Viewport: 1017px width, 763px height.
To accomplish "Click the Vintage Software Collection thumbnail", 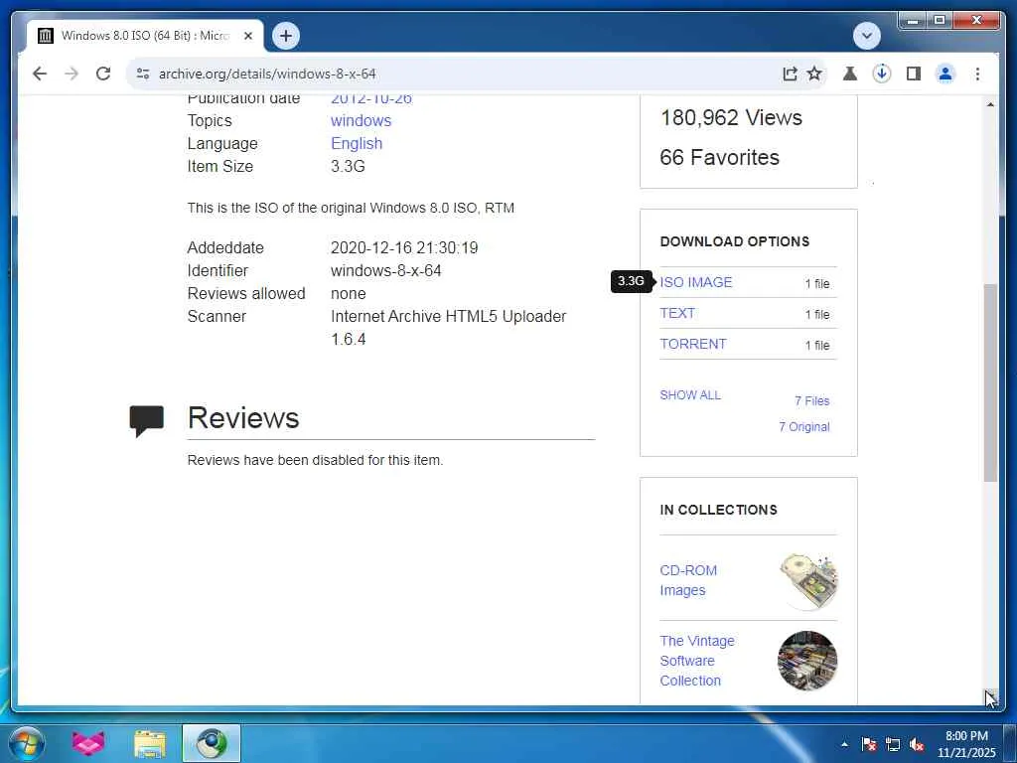I will [807, 661].
